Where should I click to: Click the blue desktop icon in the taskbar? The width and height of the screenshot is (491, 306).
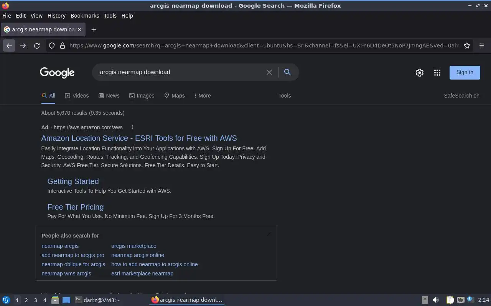tap(66, 300)
